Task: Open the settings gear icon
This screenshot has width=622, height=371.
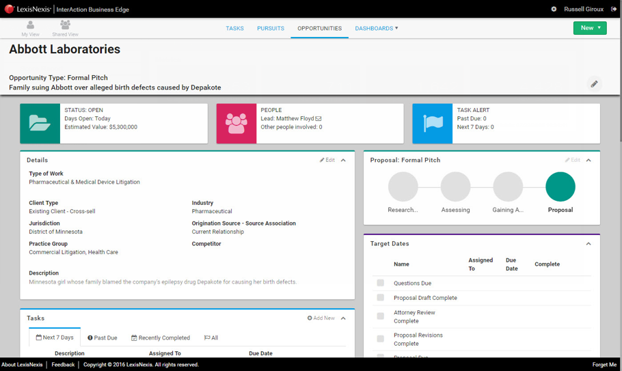Action: click(554, 9)
